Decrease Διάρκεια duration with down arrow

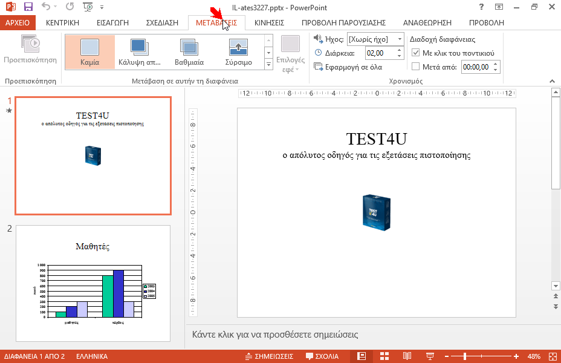[x=400, y=56]
